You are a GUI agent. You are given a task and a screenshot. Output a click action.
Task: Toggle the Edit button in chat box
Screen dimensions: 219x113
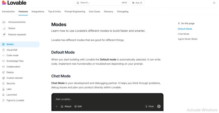coord(78,106)
